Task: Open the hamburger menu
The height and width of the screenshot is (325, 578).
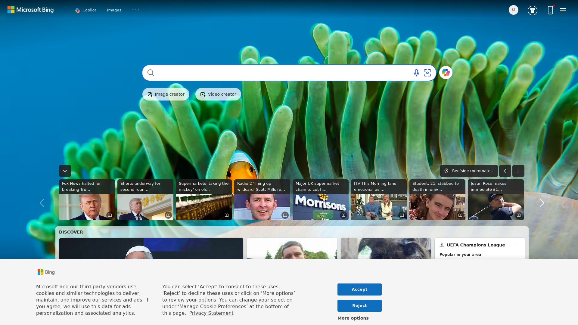Action: 562,10
